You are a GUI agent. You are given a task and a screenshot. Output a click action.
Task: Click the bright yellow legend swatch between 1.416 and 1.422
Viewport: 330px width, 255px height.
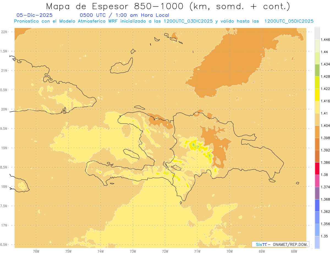coord(317,95)
